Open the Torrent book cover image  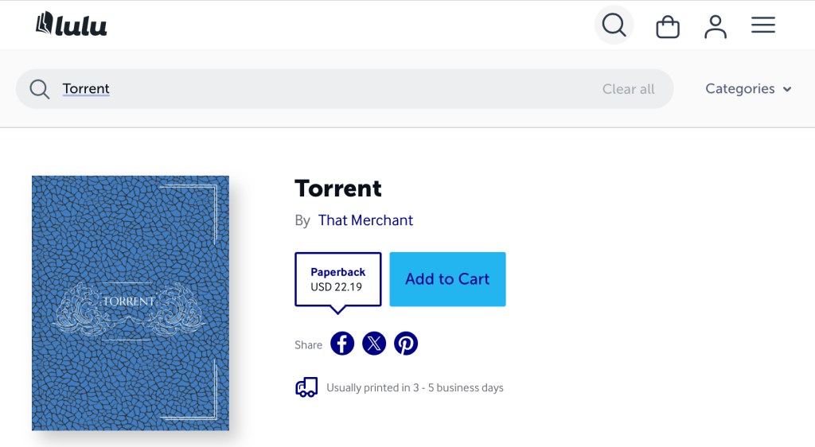131,303
